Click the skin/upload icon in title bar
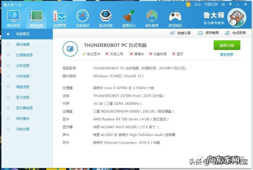 point(223,4)
